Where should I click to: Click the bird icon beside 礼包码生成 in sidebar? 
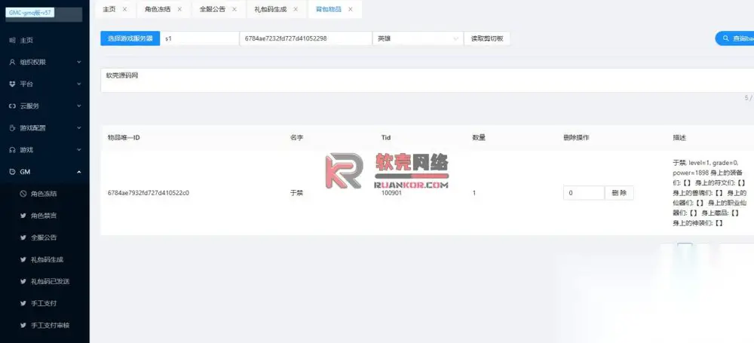(x=23, y=259)
